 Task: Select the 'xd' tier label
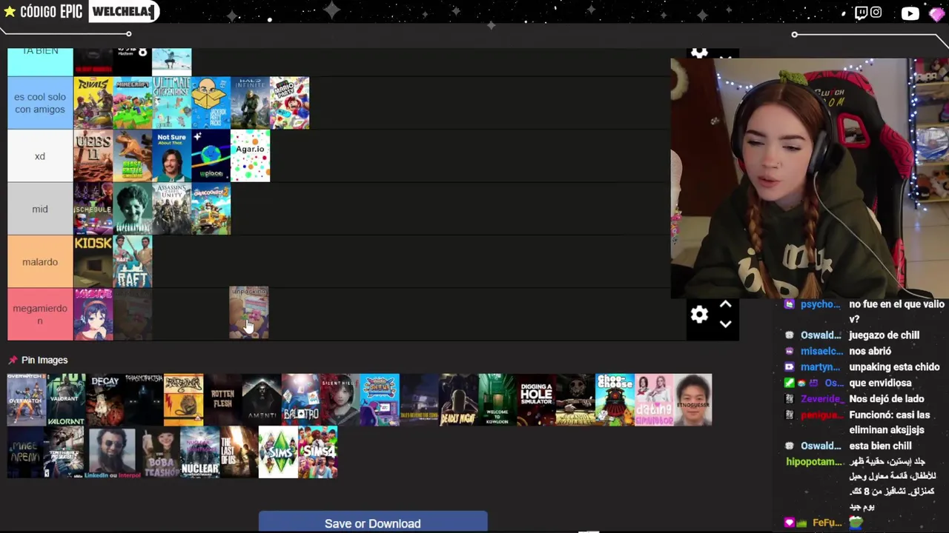point(40,156)
